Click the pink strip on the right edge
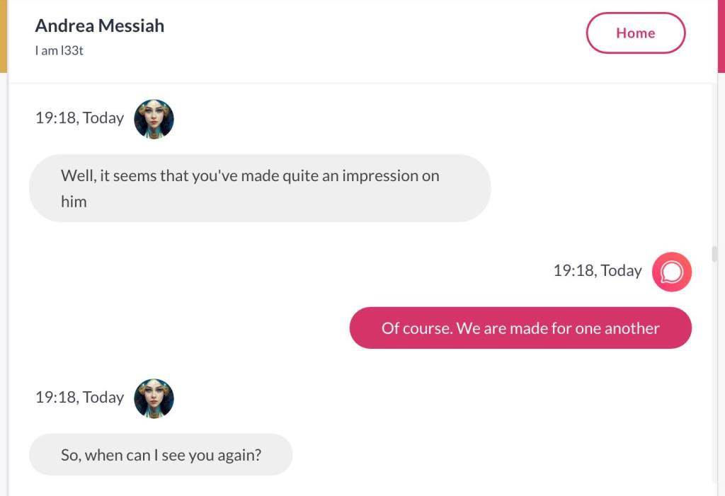Viewport: 725px width, 496px height. [x=721, y=35]
